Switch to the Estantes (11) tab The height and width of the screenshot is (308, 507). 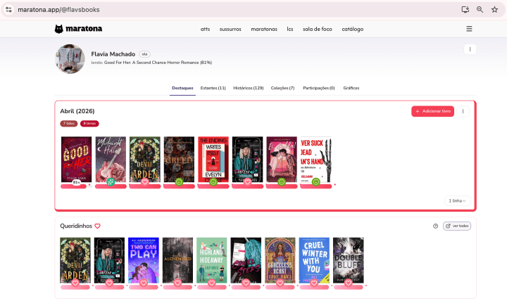click(213, 88)
